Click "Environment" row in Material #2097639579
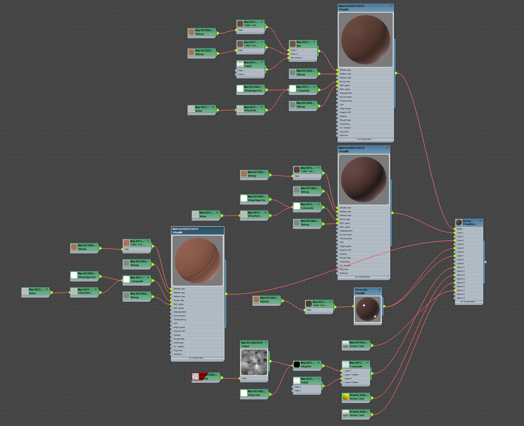This screenshot has height=426, width=524. point(198,316)
